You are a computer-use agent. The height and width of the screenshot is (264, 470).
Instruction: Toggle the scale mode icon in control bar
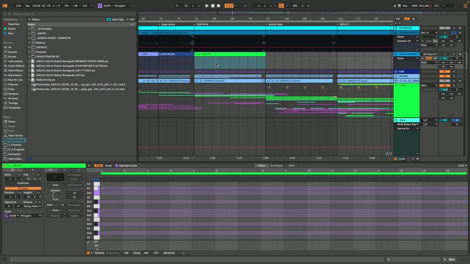[100, 6]
